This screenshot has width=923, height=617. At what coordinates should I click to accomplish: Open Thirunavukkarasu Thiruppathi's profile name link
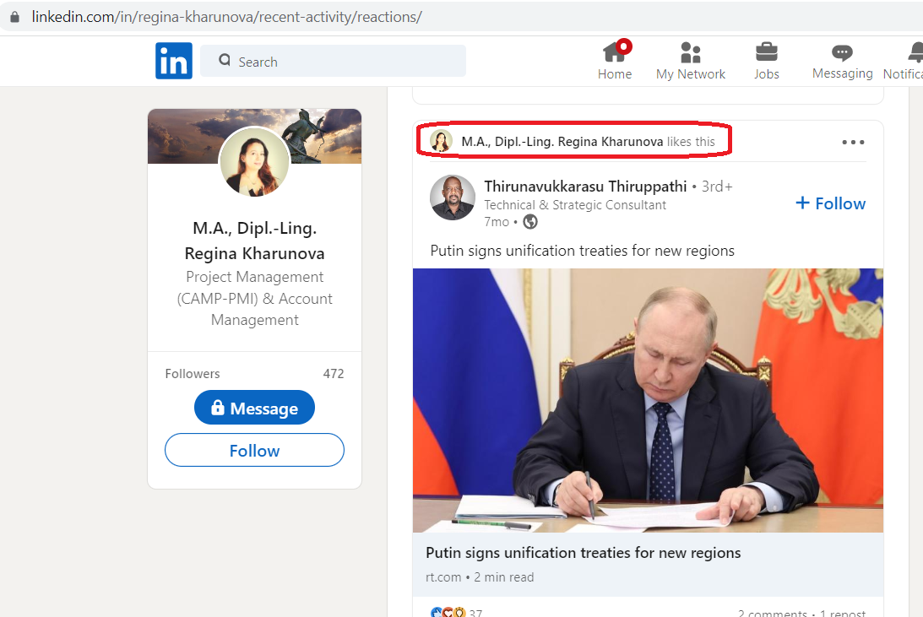585,187
